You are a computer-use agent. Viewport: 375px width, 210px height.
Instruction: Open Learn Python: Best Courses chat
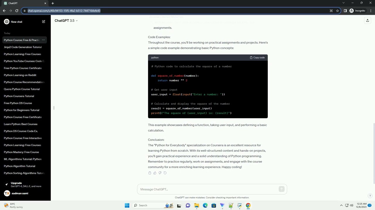[25, 124]
